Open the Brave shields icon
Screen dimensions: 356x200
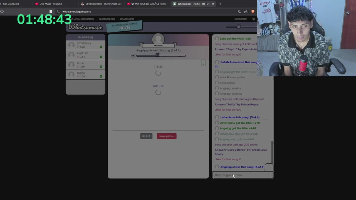[253, 12]
